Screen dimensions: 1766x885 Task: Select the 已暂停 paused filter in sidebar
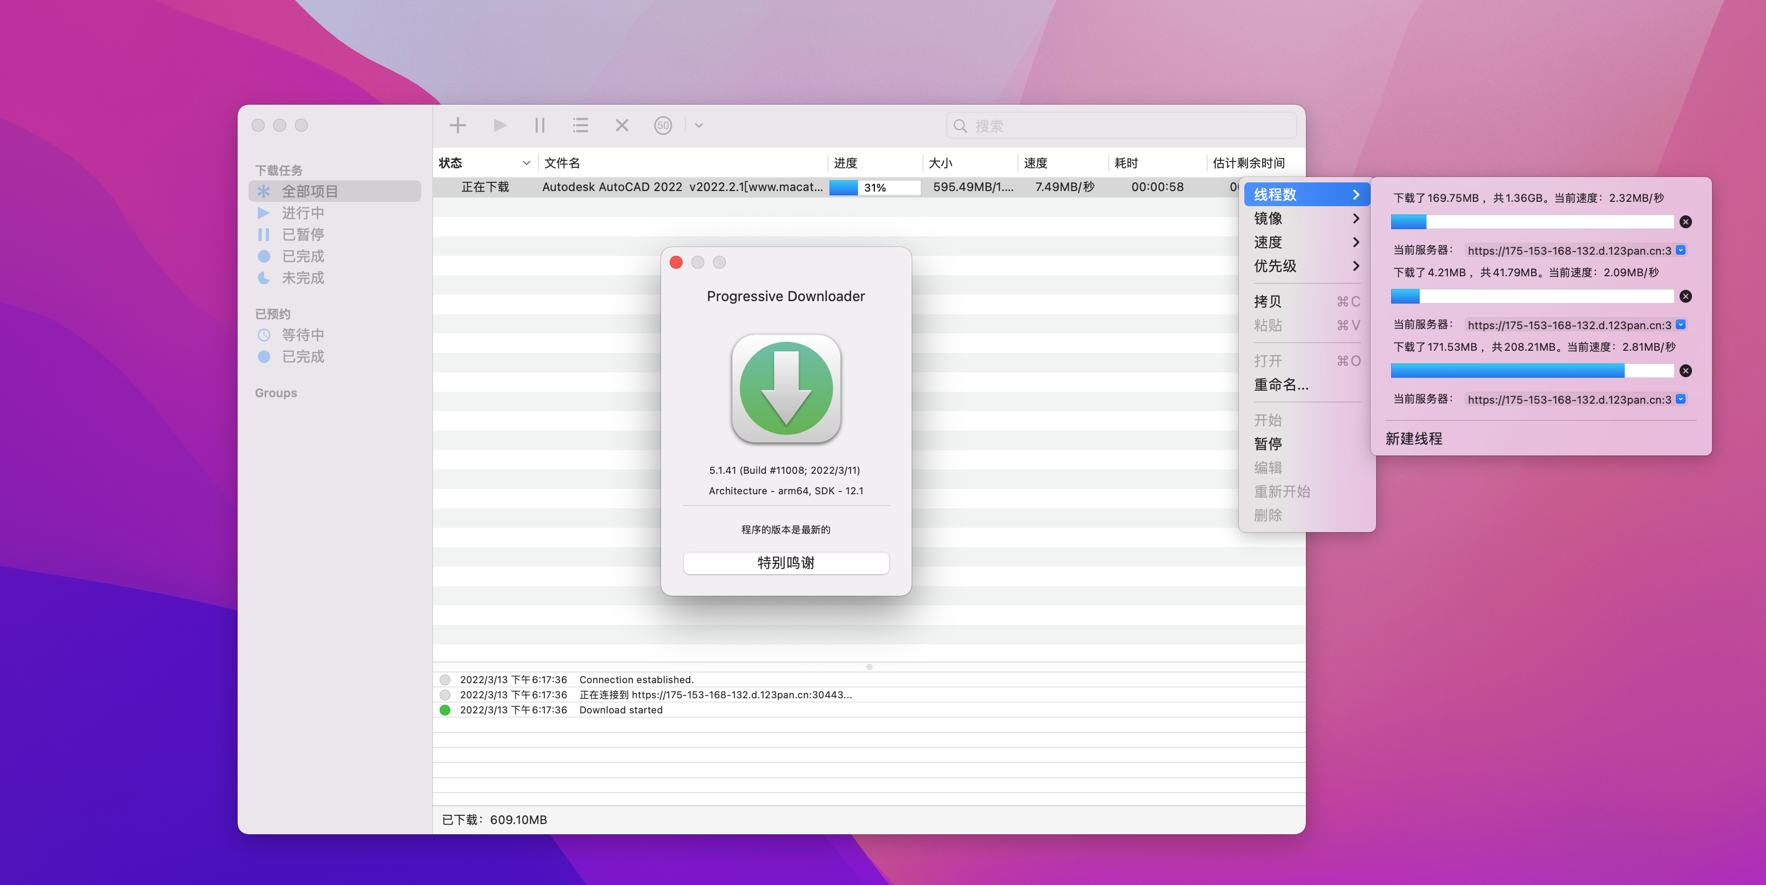302,235
